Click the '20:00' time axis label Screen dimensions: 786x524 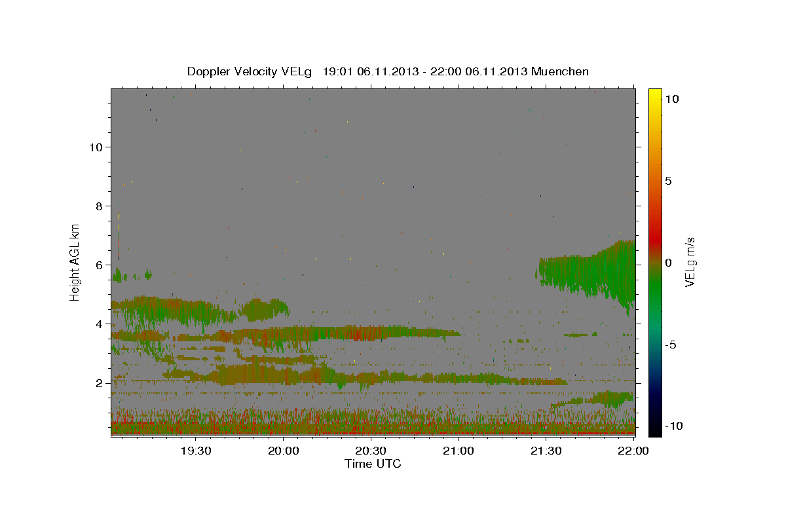click(x=283, y=451)
